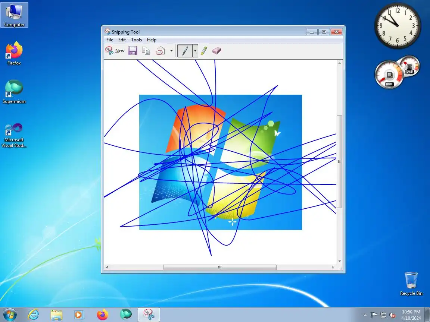Open the Help menu

coord(152,40)
